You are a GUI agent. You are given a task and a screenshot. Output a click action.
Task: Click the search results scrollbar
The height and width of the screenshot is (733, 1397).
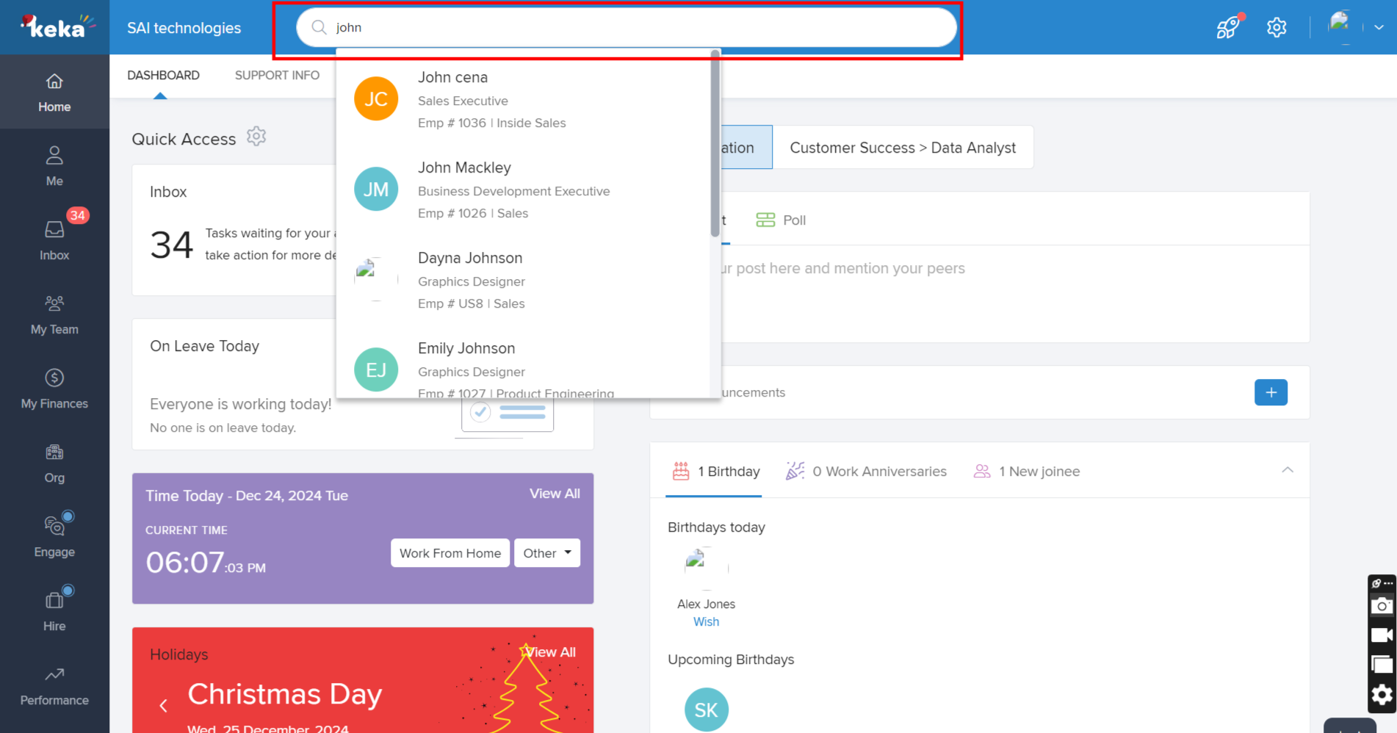click(715, 147)
